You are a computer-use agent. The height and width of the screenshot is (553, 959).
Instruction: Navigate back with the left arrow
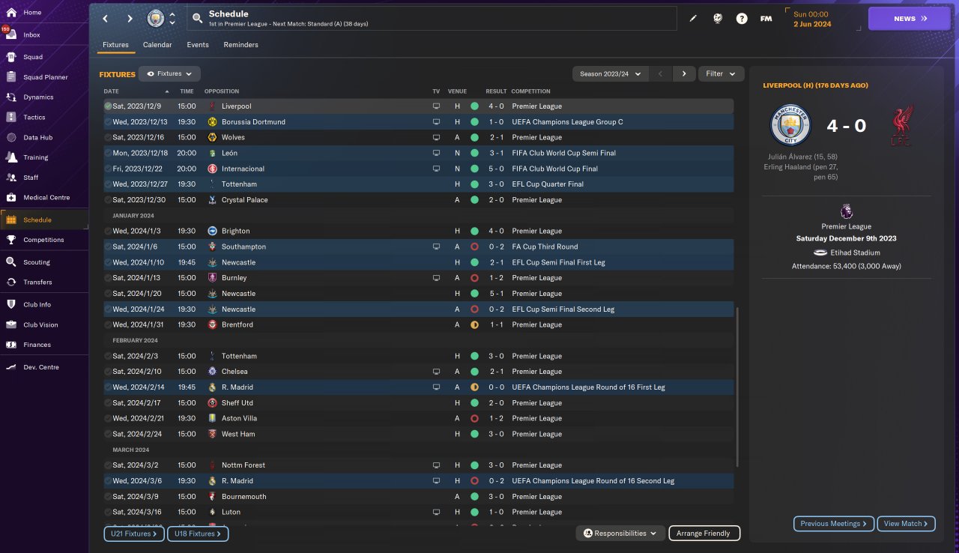pos(106,18)
